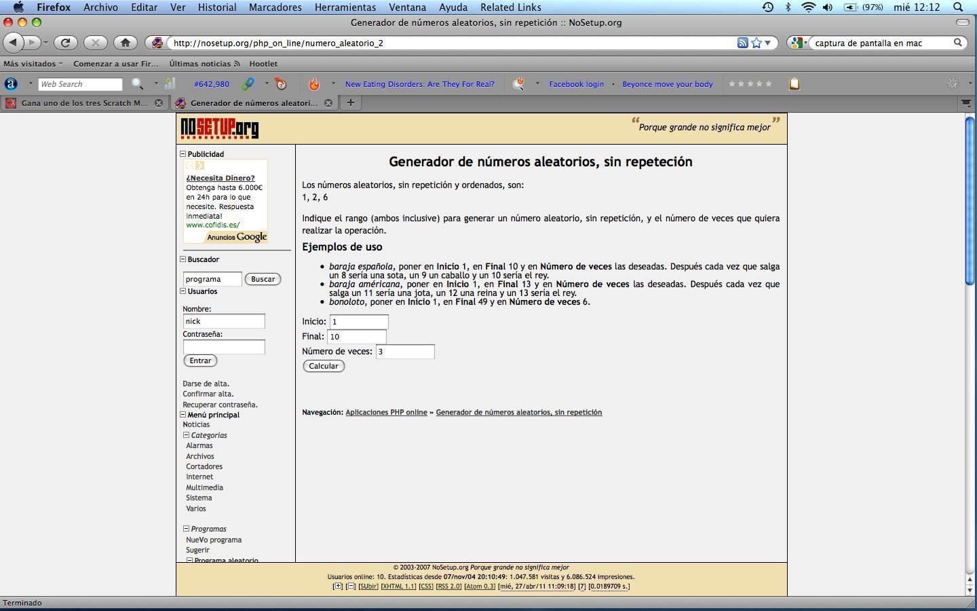Click the Firefox home button
Viewport: 977px width, 611px height.
click(x=125, y=43)
